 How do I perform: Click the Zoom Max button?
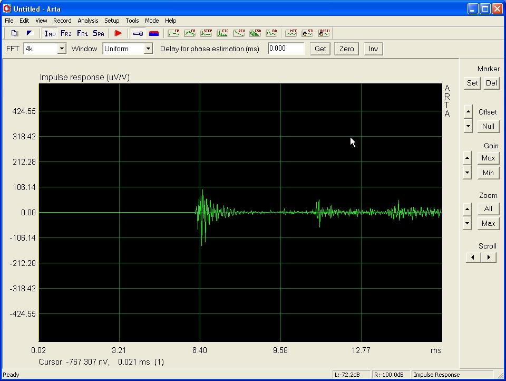[x=488, y=224]
